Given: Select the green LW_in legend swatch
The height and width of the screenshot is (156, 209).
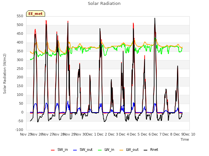Looking at the screenshot, I should [x=100, y=150].
